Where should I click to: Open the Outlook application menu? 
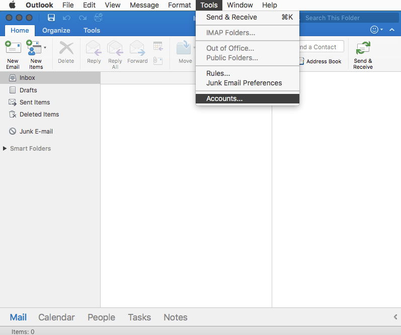[x=39, y=5]
